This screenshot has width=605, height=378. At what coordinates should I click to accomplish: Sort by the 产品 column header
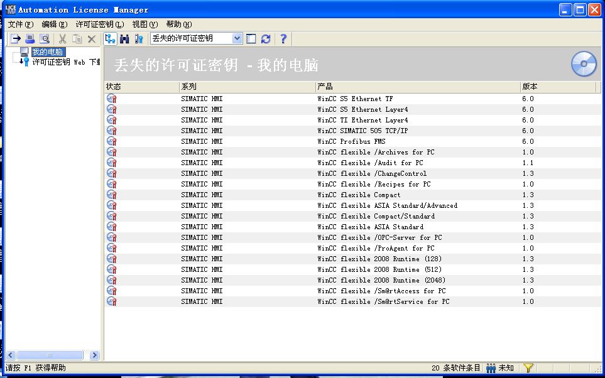[418, 87]
